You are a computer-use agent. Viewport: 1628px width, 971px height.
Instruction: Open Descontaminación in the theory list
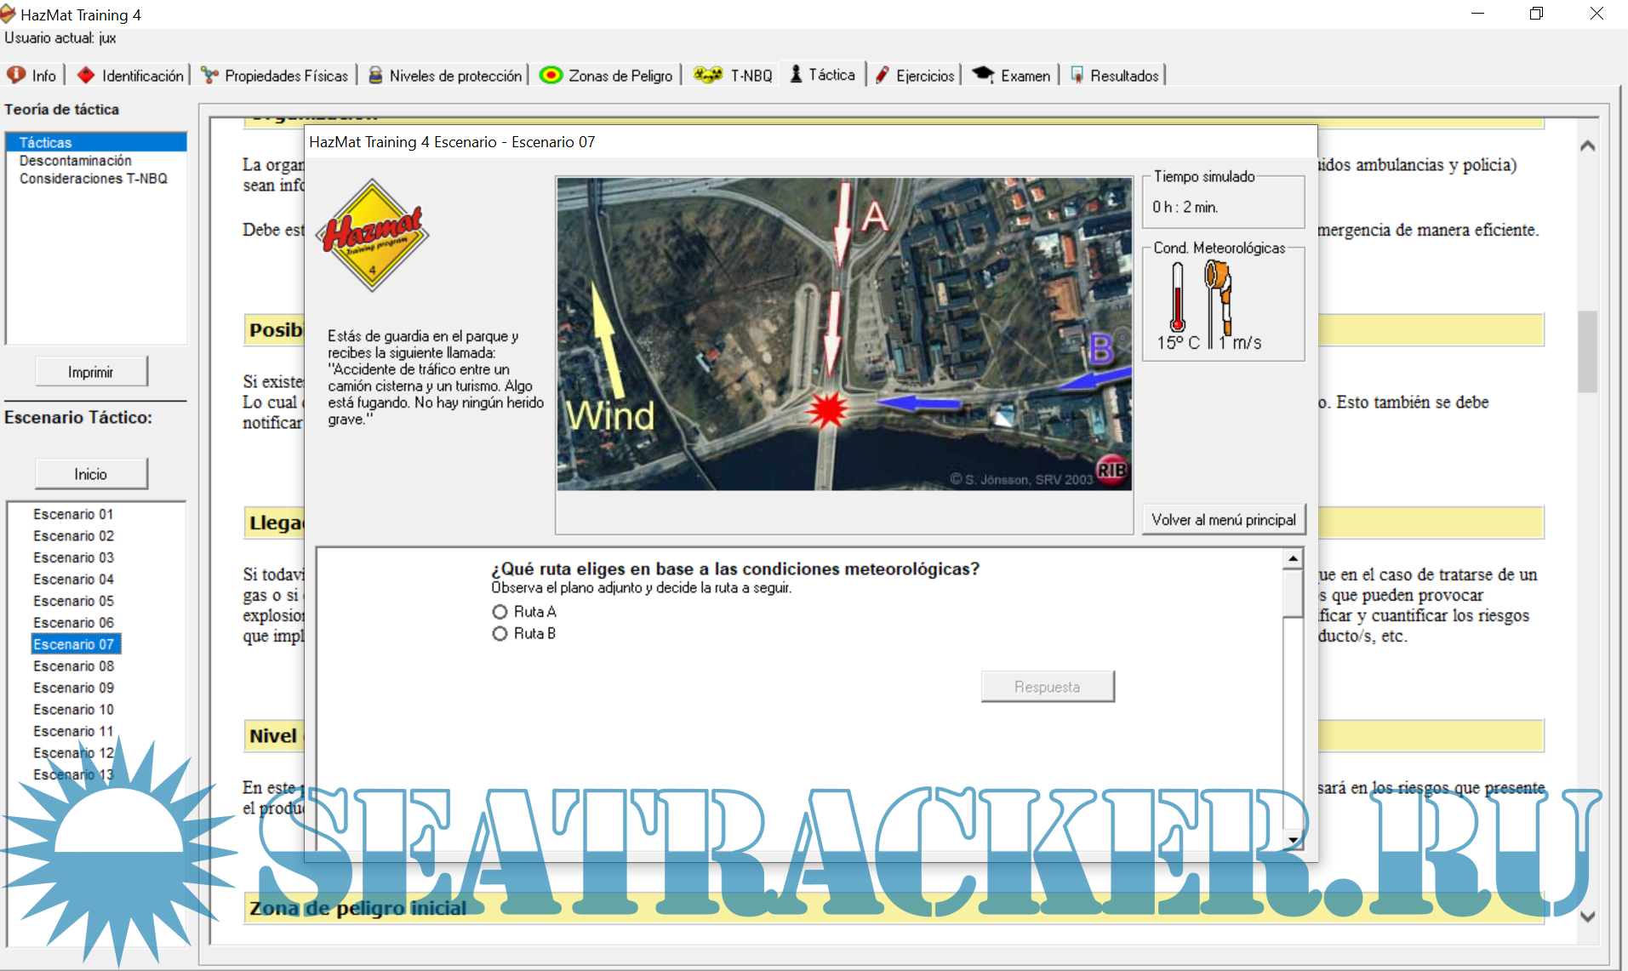[x=76, y=161]
